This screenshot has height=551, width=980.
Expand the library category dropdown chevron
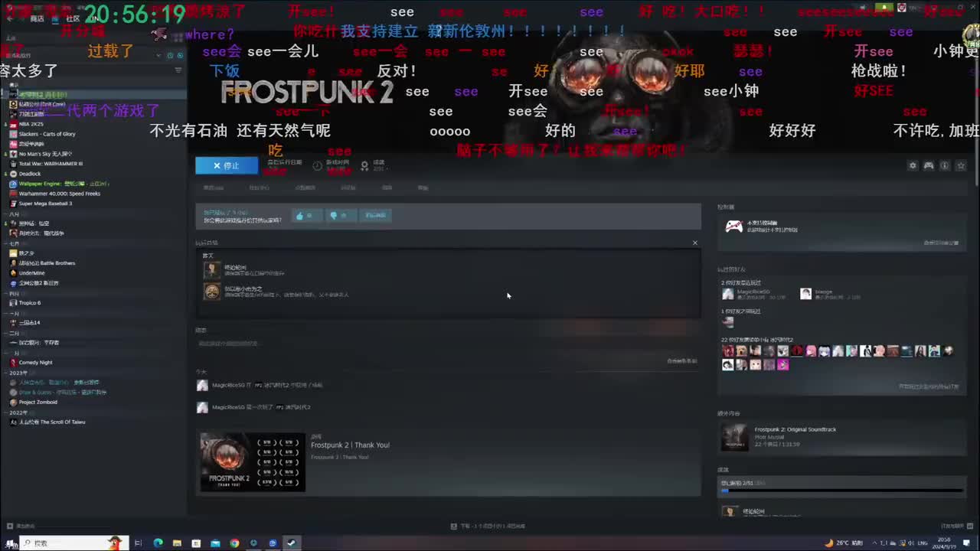[x=159, y=55]
